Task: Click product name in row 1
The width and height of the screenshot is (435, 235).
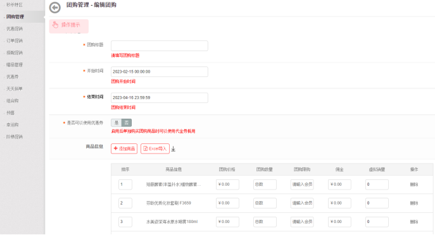Action: click(x=173, y=184)
